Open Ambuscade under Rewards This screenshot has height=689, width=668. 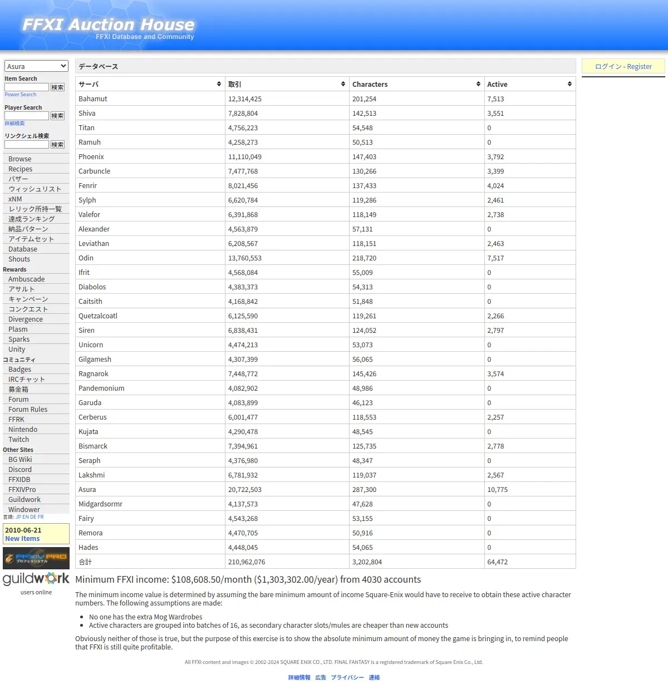[36, 279]
